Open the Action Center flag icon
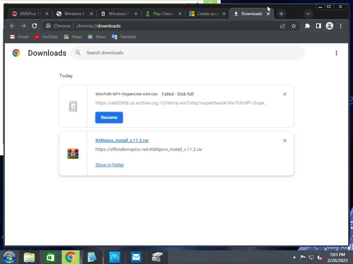The image size is (353, 264). click(x=303, y=257)
